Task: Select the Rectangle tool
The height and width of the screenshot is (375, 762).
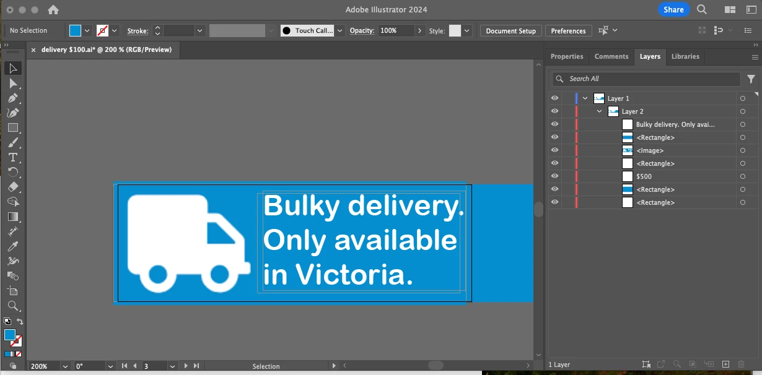Action: tap(13, 128)
